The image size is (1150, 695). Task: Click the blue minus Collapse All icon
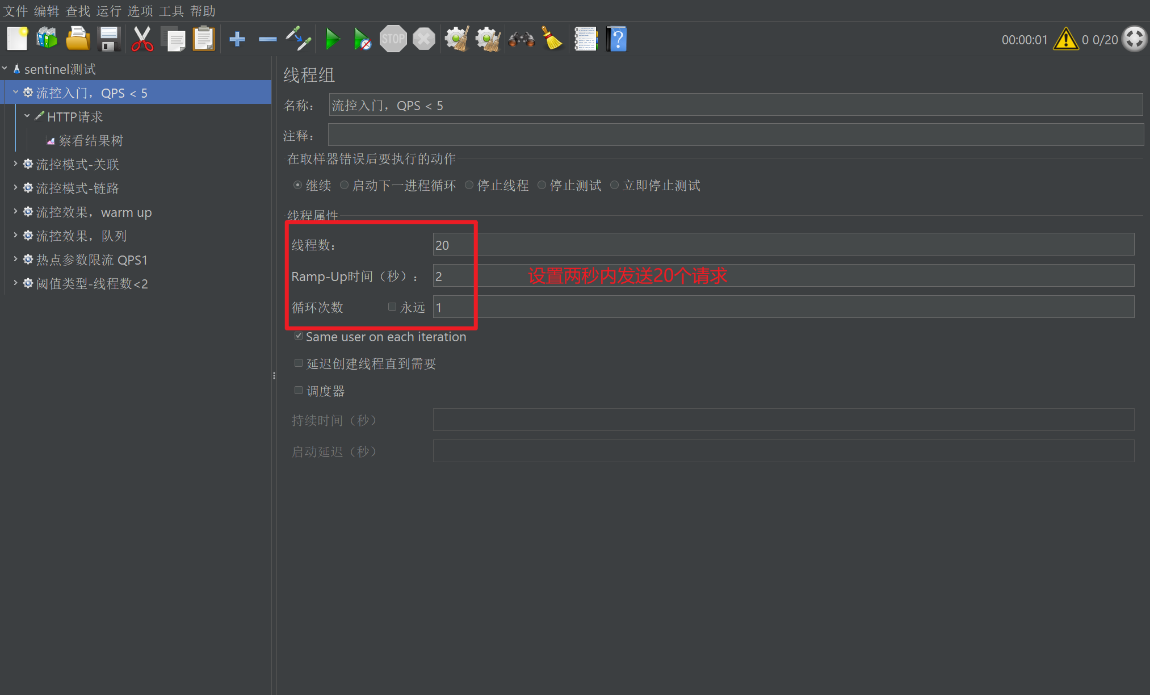tap(267, 39)
